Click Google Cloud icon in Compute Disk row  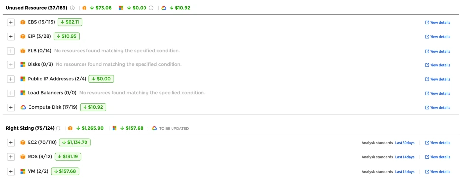point(23,108)
